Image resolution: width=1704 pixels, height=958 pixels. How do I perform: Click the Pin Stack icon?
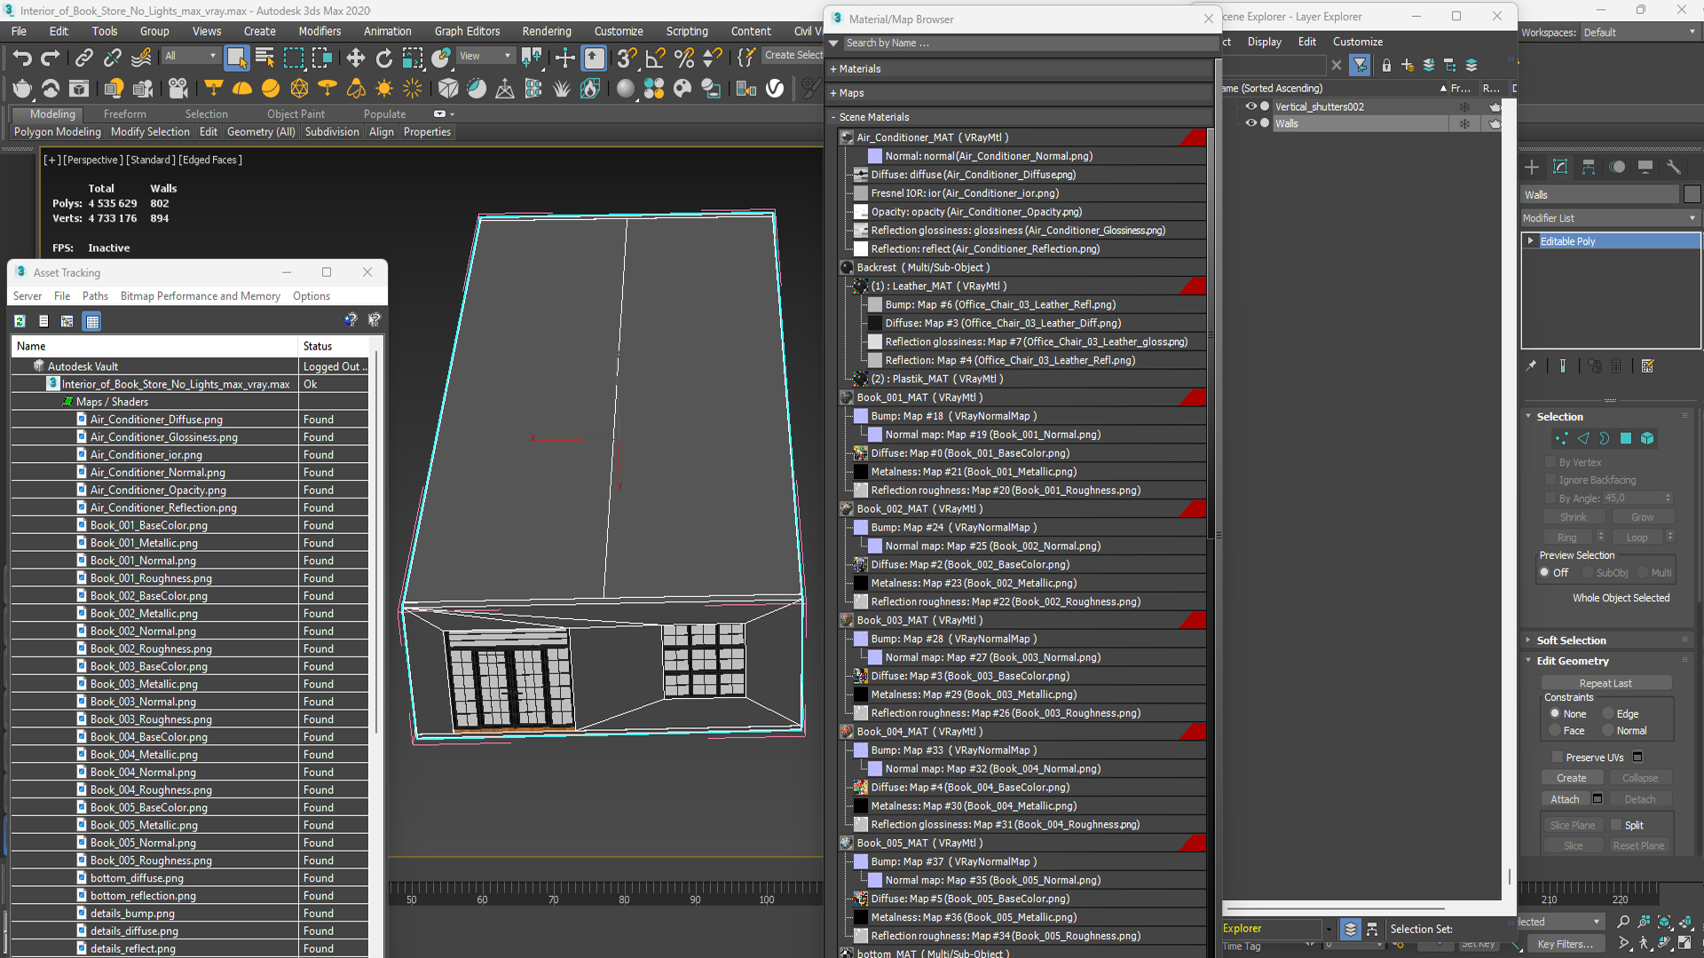(1532, 365)
